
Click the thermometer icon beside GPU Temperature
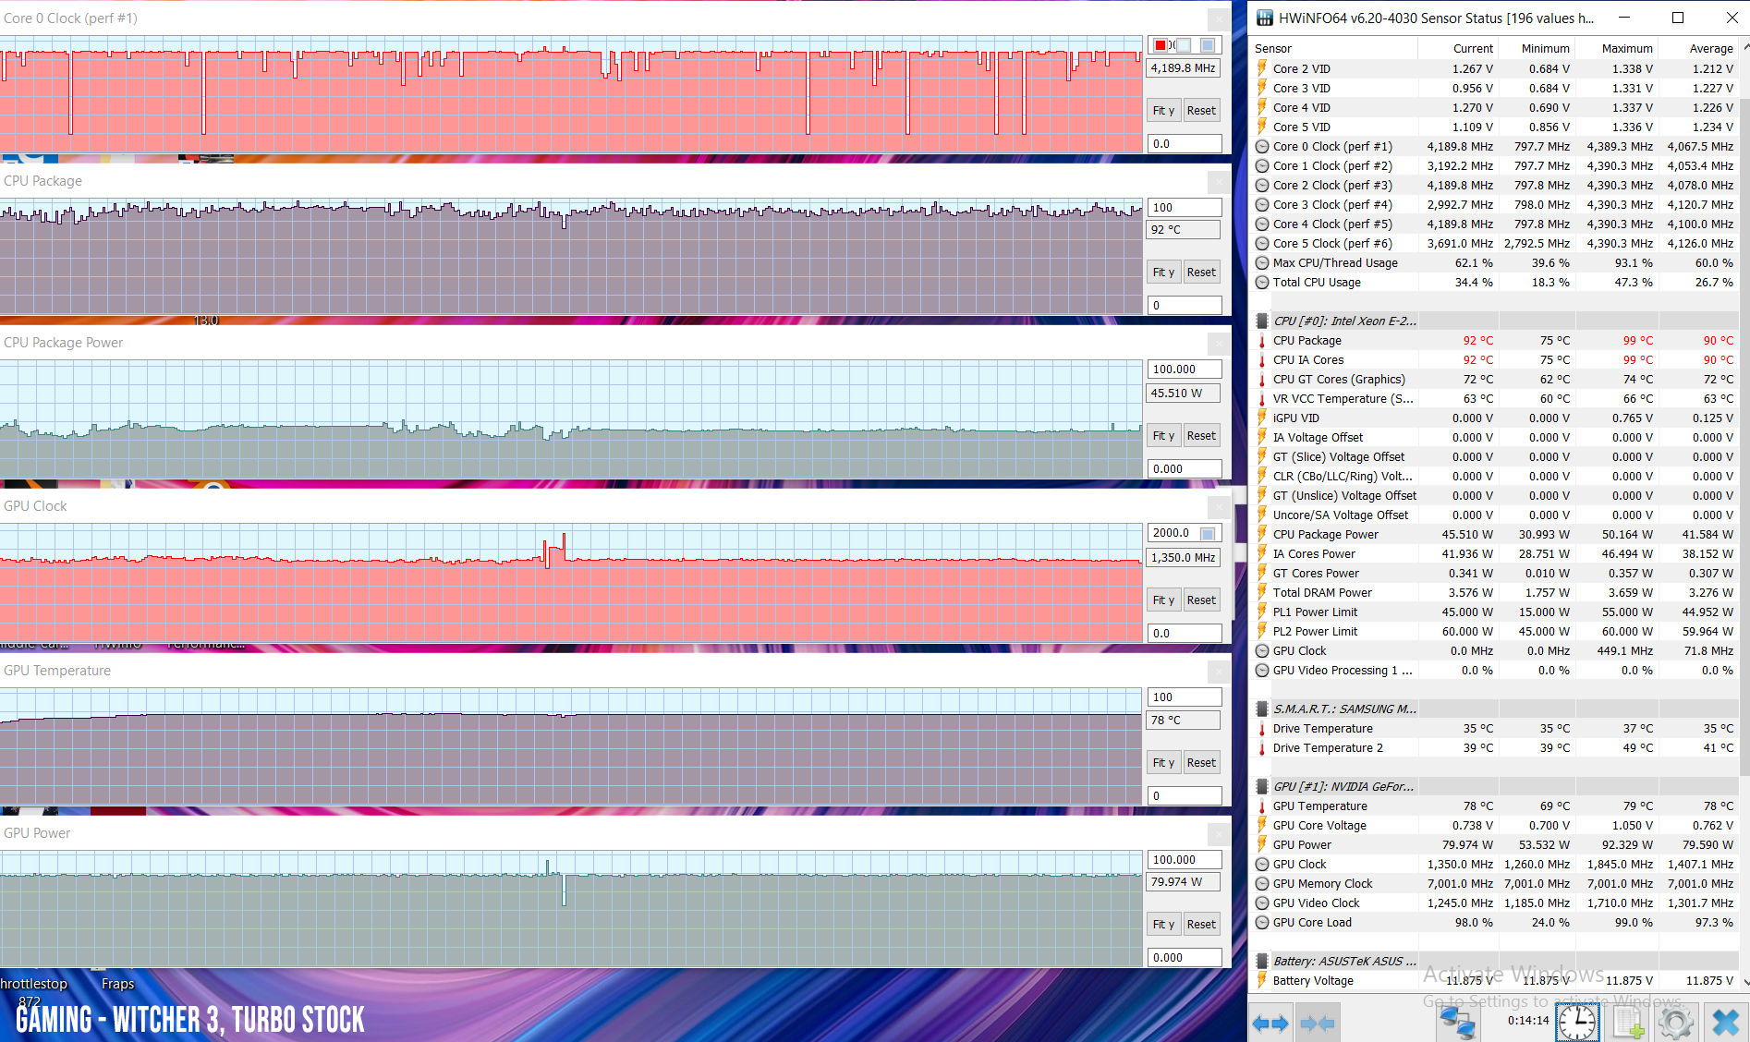pyautogui.click(x=1262, y=806)
